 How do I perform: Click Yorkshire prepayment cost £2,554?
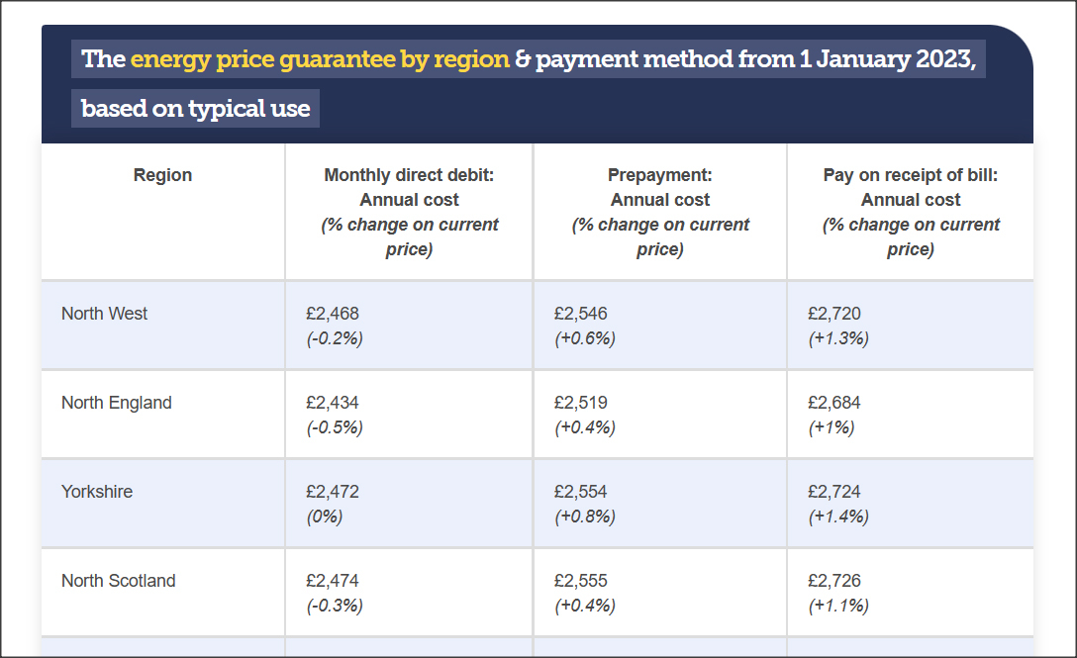(x=581, y=492)
